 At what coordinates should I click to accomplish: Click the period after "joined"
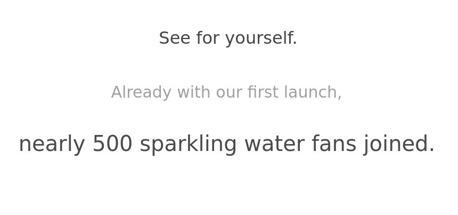pyautogui.click(x=431, y=151)
